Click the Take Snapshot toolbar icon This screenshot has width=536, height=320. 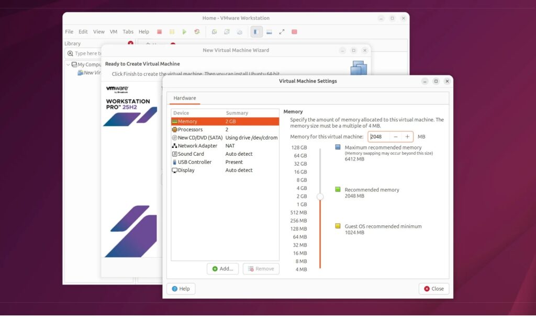tap(214, 32)
